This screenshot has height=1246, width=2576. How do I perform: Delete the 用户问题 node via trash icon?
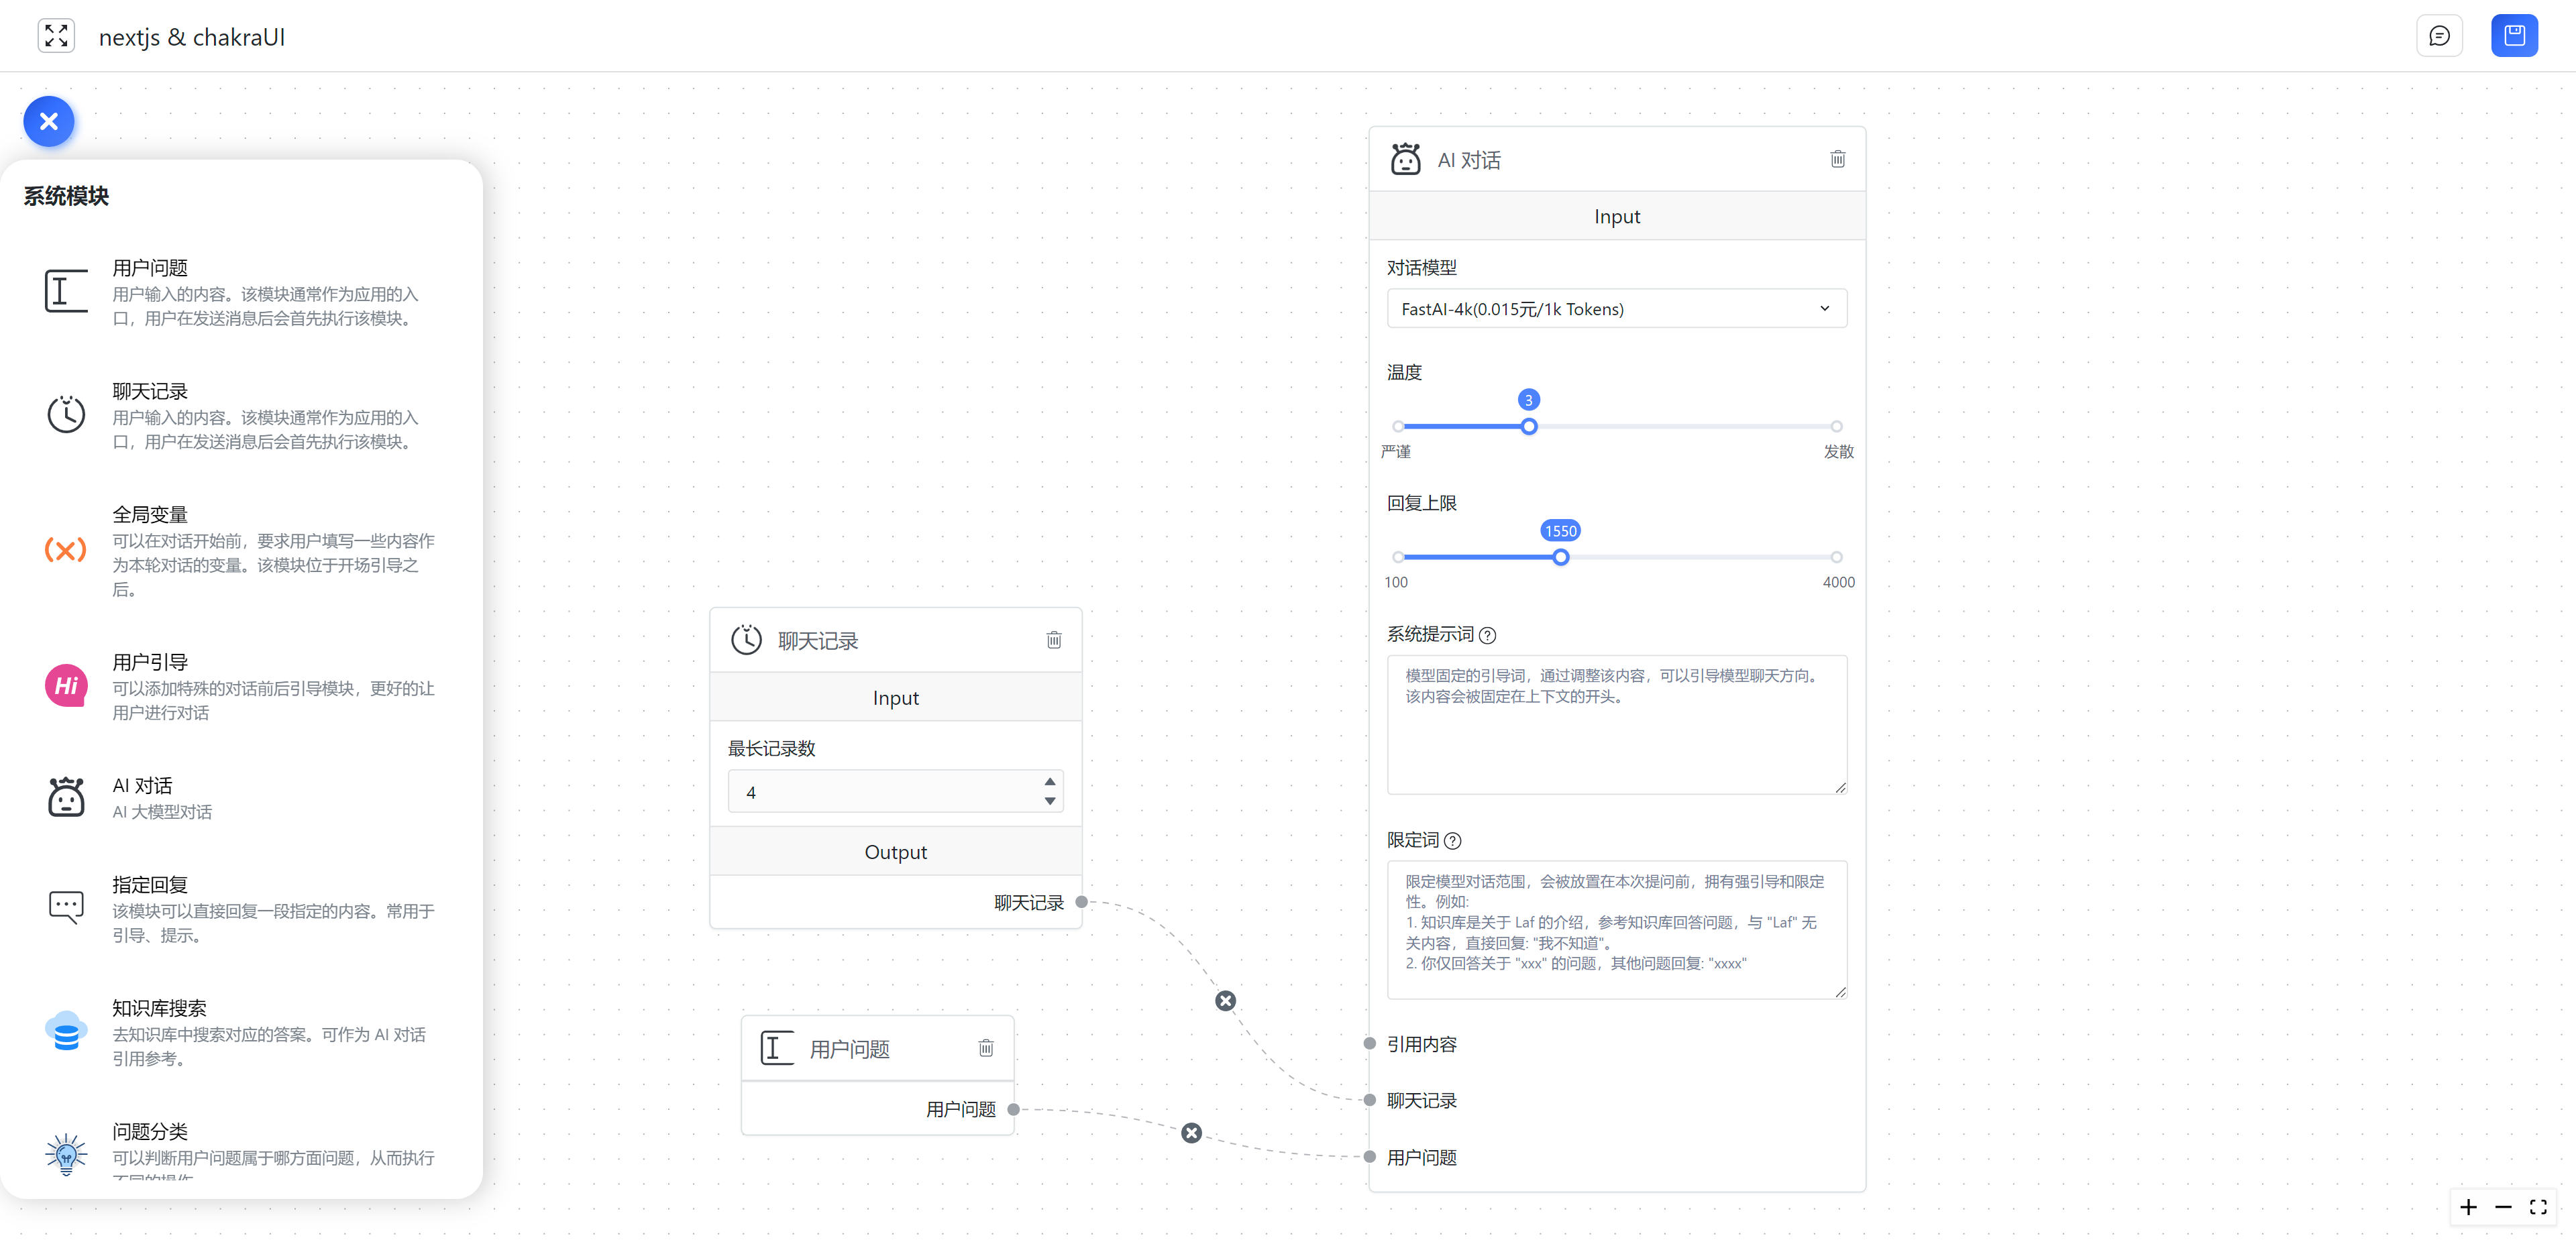click(985, 1047)
